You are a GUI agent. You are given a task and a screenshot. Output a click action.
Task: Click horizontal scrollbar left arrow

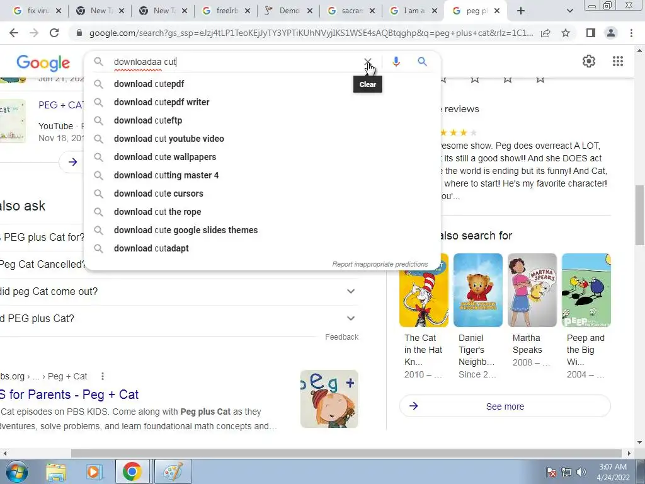coord(4,453)
